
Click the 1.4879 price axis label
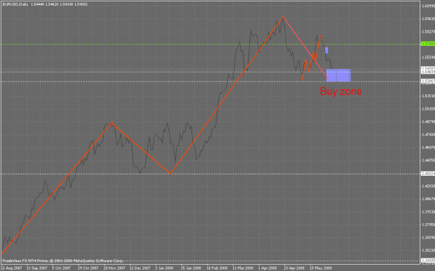pyautogui.click(x=428, y=122)
